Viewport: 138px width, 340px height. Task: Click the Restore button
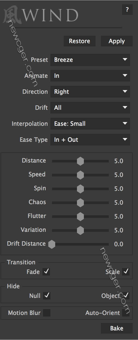coord(79,41)
